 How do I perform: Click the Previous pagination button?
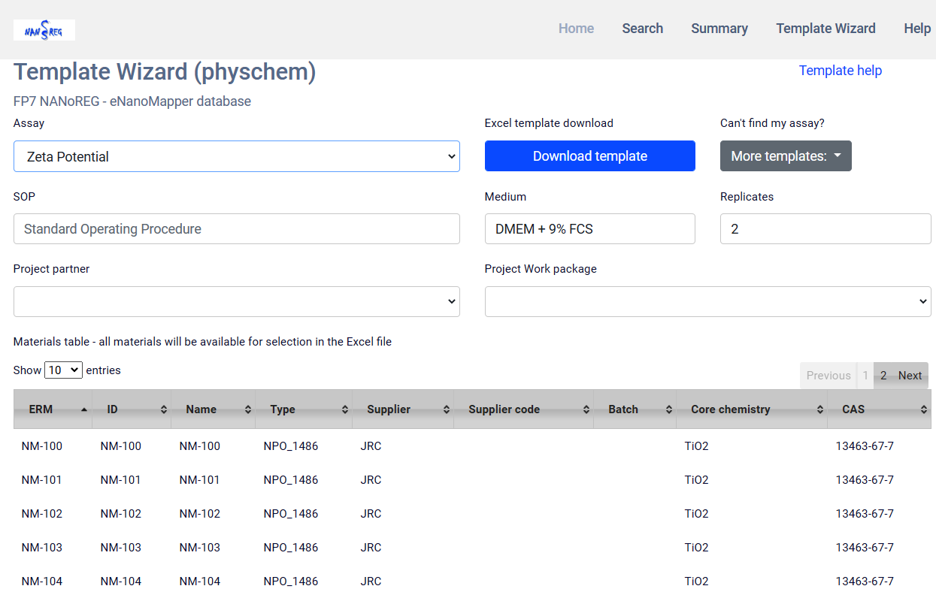tap(828, 376)
